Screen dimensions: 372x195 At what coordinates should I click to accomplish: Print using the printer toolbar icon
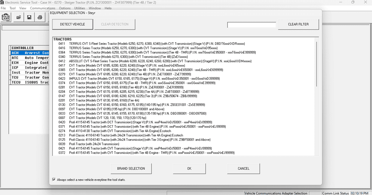tap(40, 18)
